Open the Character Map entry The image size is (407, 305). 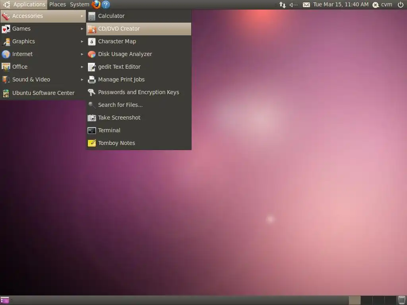(139, 41)
